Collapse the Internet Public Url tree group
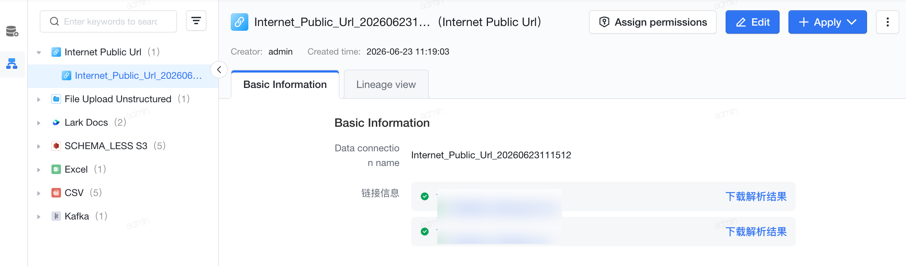This screenshot has height=266, width=906. pyautogui.click(x=39, y=52)
